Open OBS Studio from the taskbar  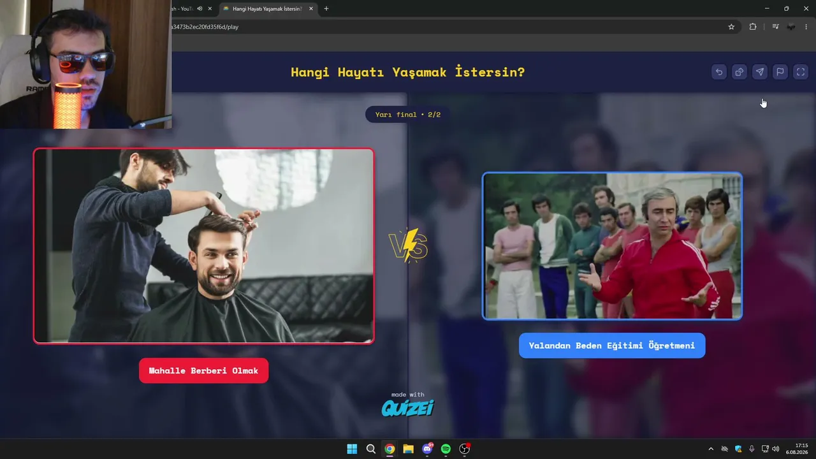[465, 449]
